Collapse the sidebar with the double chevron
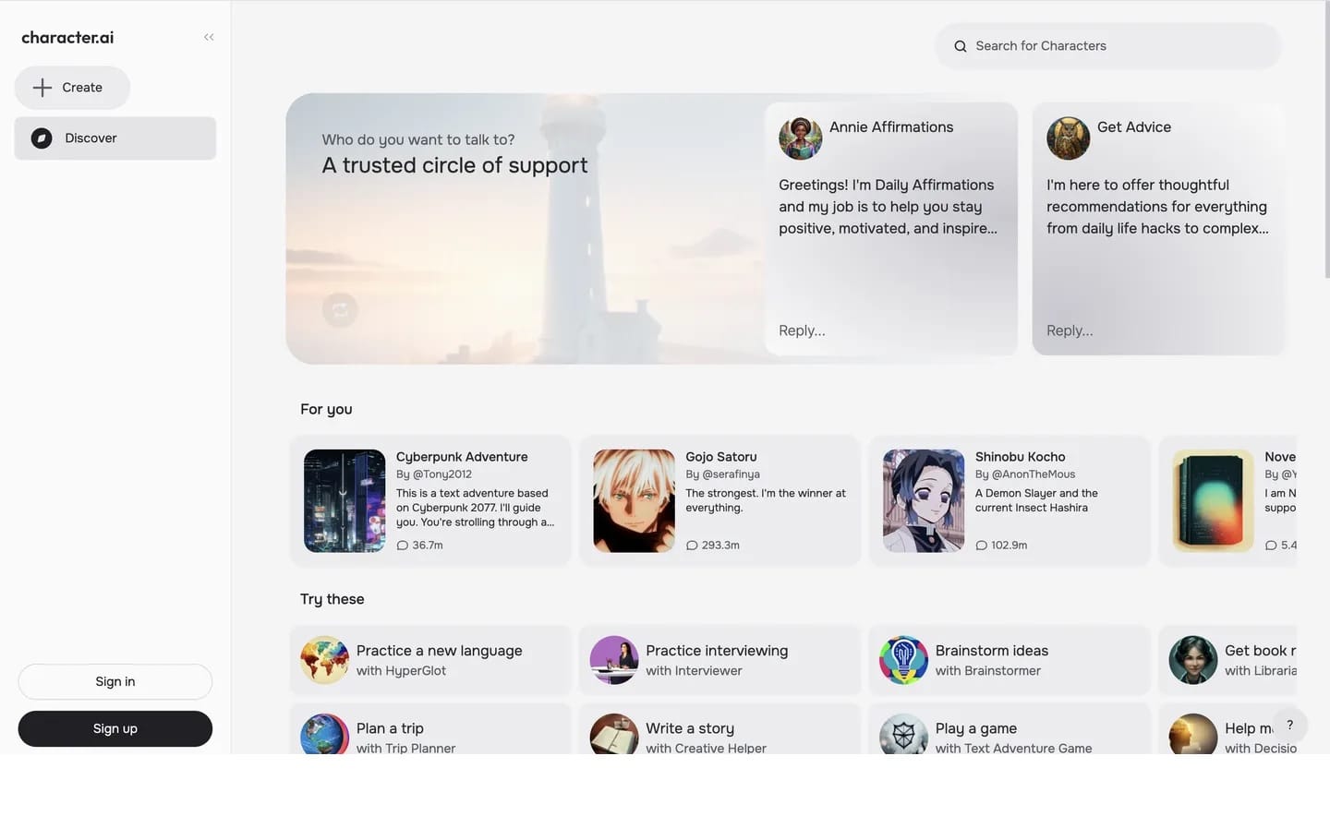This screenshot has height=828, width=1330. (x=209, y=37)
